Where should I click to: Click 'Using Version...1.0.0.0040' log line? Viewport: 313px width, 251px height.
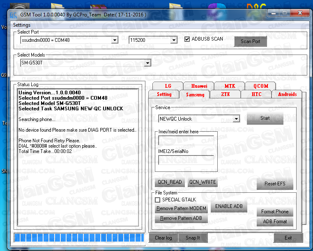tap(50, 93)
